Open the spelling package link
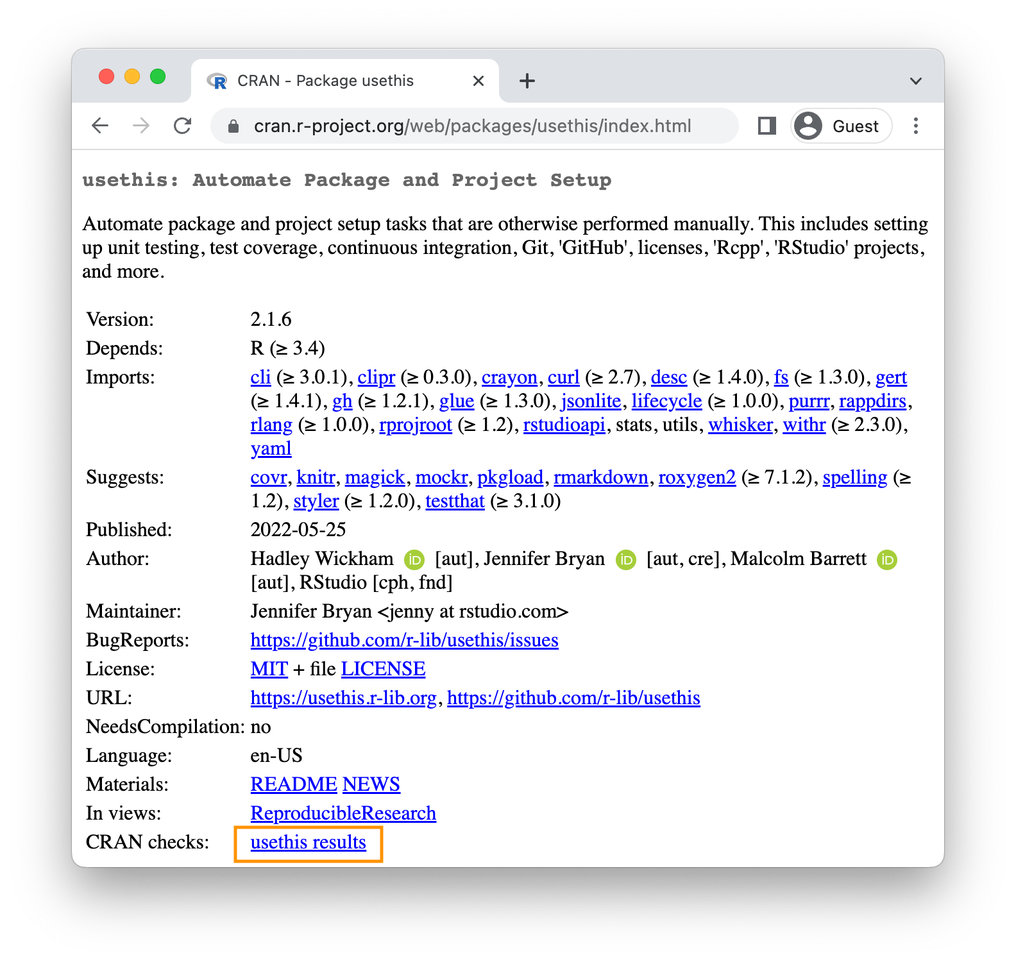 (x=855, y=477)
